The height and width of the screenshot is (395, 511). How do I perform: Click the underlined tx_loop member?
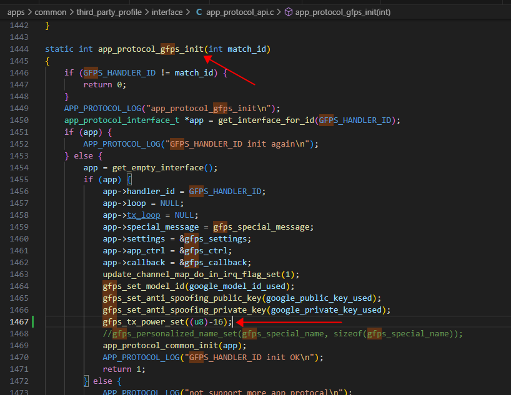(x=144, y=215)
